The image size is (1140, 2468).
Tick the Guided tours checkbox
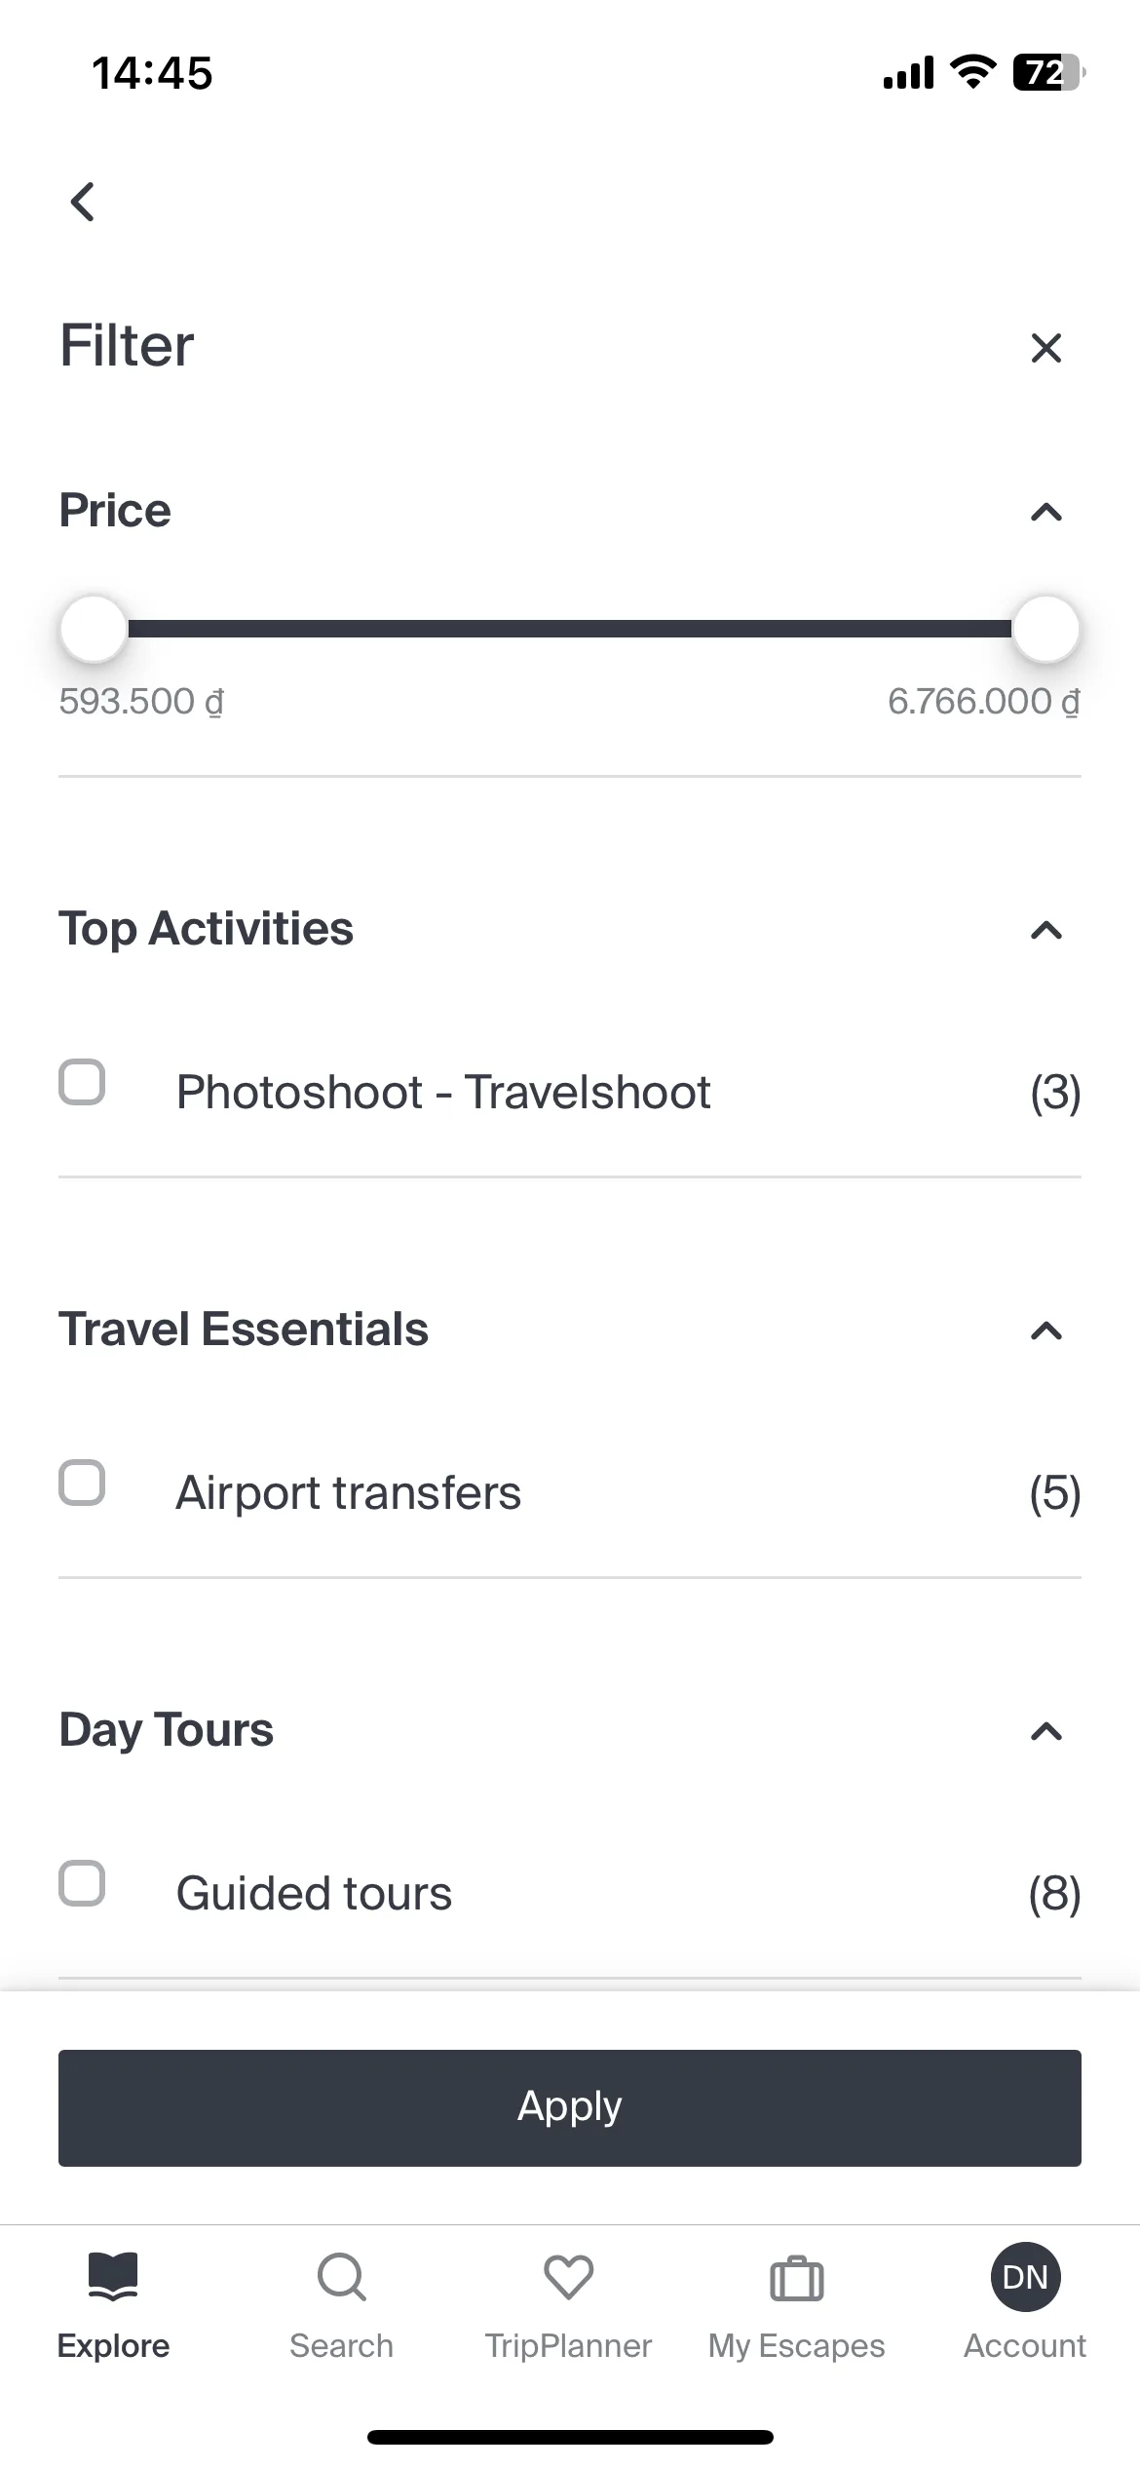point(82,1883)
